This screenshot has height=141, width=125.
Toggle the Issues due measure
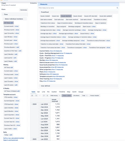[55, 16]
